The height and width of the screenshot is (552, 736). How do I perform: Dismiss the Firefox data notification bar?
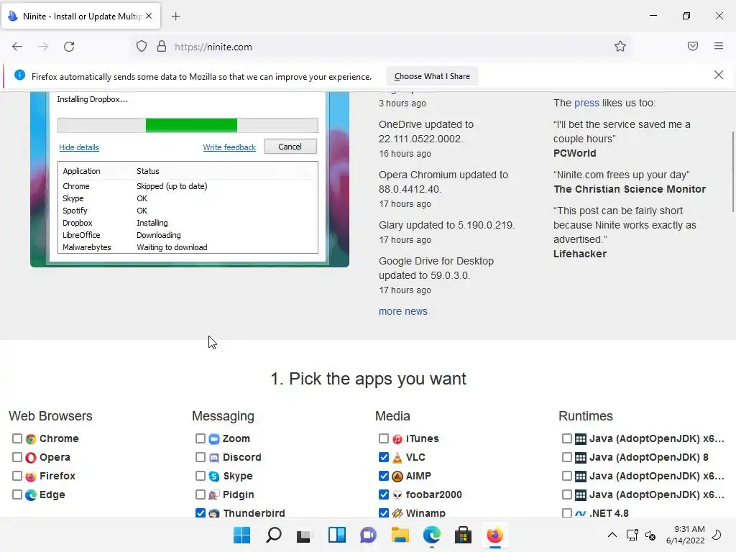coord(718,75)
